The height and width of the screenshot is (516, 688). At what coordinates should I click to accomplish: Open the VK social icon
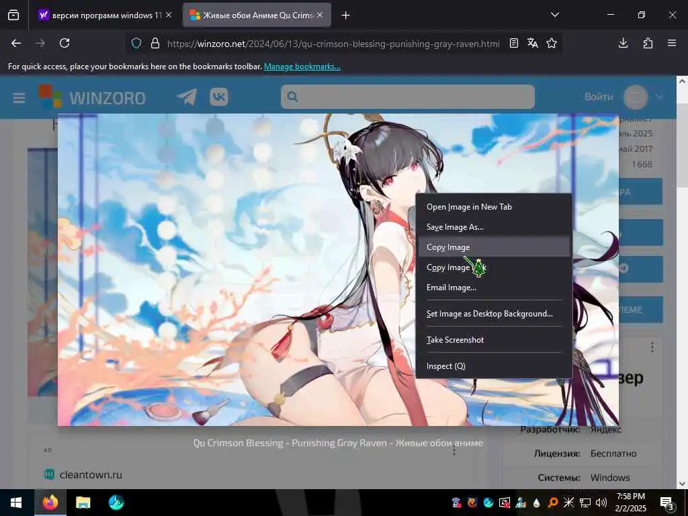(219, 97)
